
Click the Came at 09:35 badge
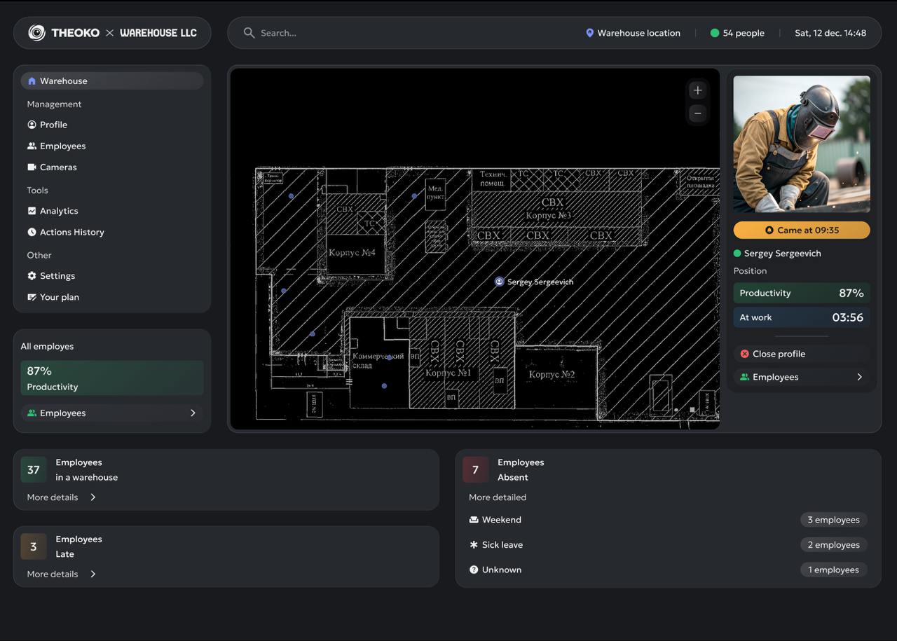point(802,230)
